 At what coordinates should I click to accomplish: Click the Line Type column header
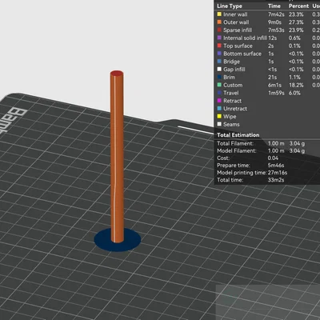230,6
